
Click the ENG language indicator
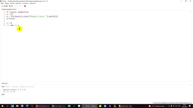pyautogui.click(x=179, y=106)
